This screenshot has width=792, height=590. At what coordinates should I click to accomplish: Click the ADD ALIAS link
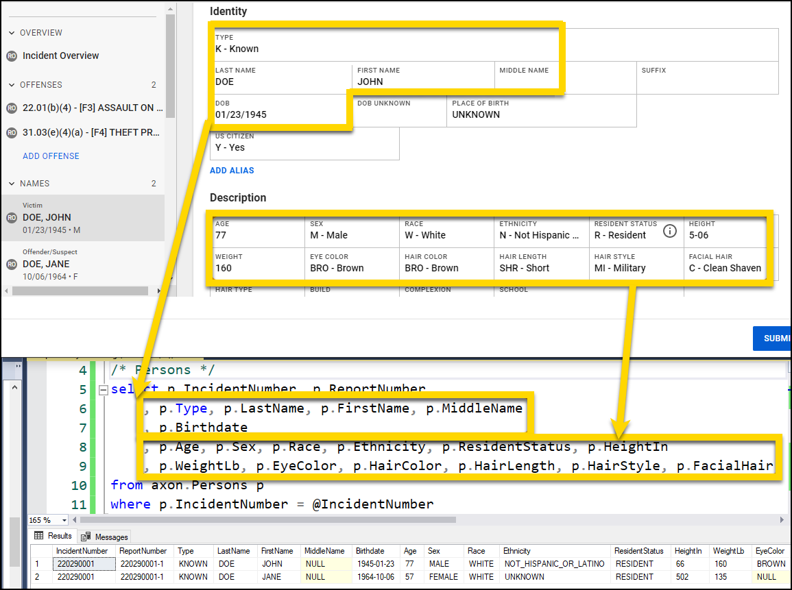231,170
